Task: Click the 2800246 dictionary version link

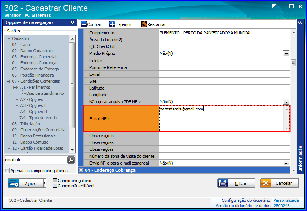Action: [281, 206]
